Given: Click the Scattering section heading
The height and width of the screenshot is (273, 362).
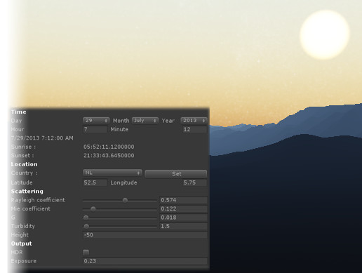Looking at the screenshot, I should (x=27, y=192).
